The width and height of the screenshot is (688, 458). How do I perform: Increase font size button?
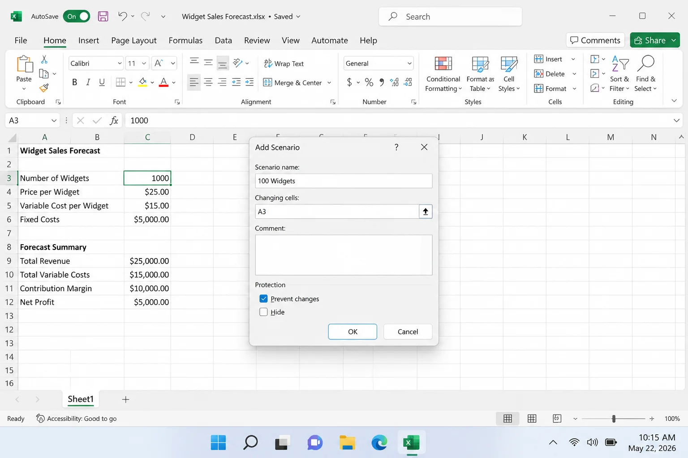pos(159,64)
